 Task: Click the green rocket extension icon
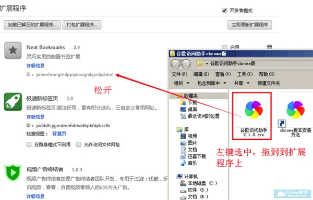point(13,102)
